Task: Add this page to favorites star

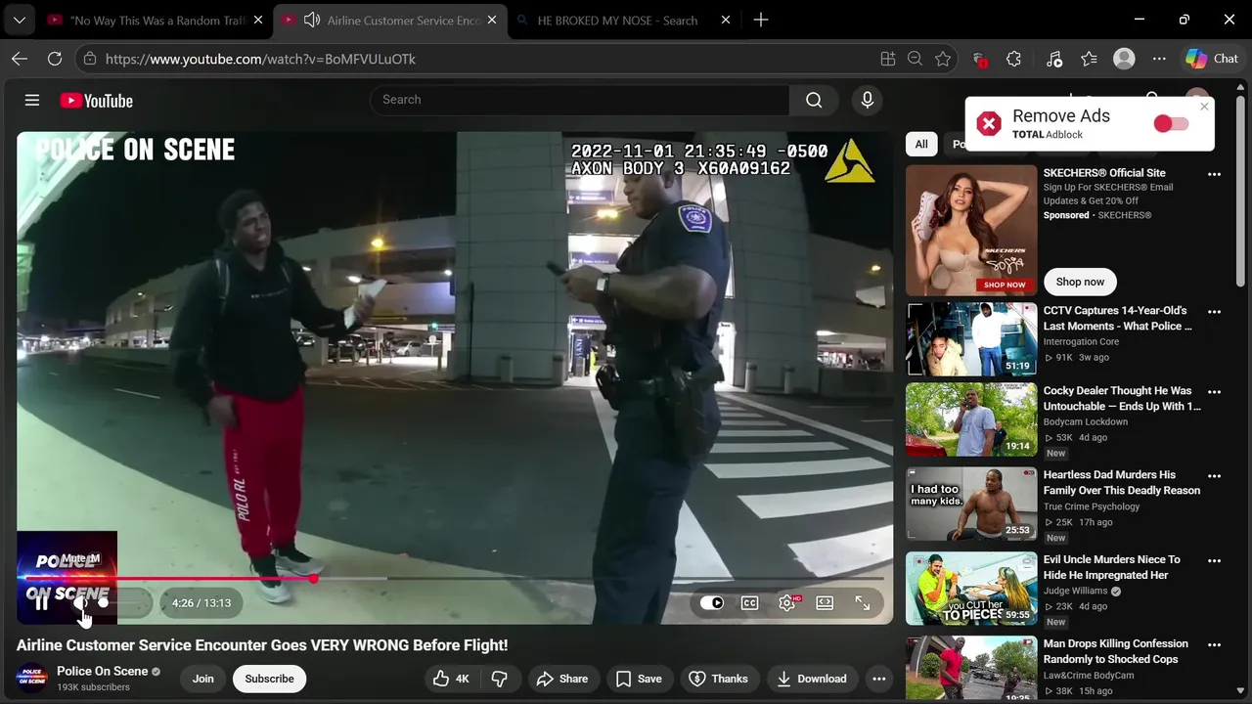Action: 943,59
